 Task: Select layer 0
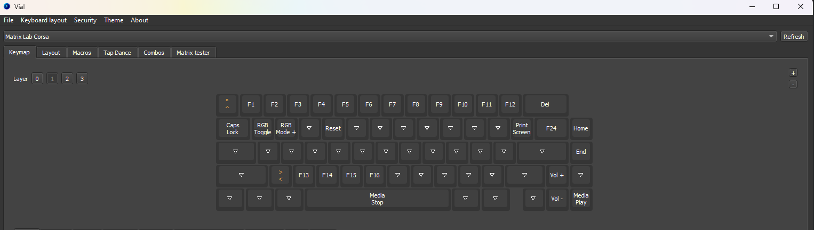37,79
